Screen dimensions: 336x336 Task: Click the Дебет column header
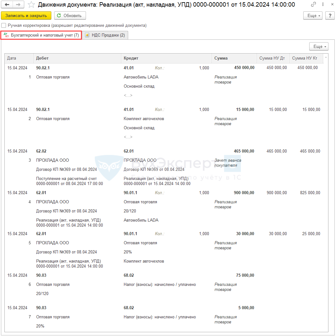tap(77, 58)
